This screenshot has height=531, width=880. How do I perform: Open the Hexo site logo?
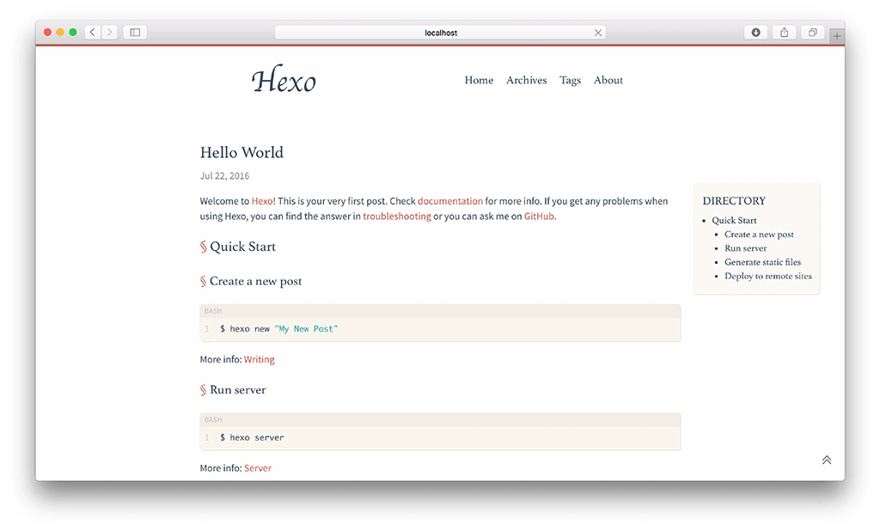pos(284,80)
